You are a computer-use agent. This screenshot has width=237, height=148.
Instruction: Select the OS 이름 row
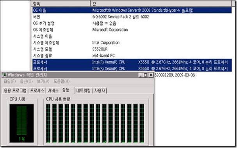pos(132,10)
